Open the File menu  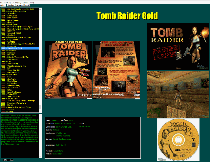(x=1, y=3)
